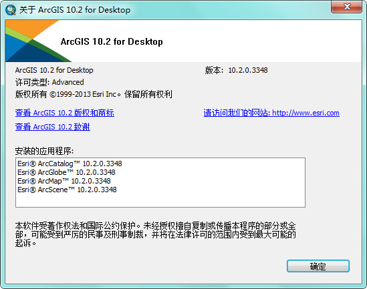Select the Esri ArcCatalog list entry
This screenshot has width=367, height=289.
tap(70, 164)
